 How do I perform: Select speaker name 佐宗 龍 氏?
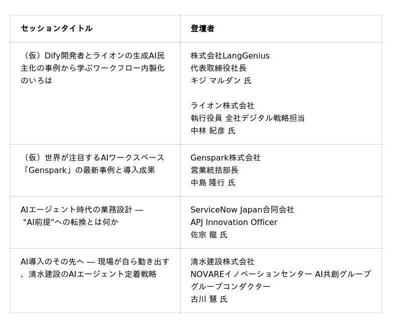[209, 234]
